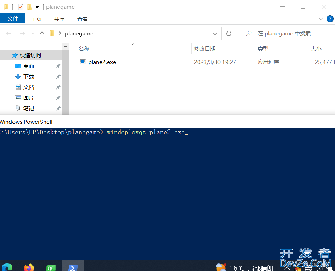Open 笔记 in navigation pane

point(28,108)
